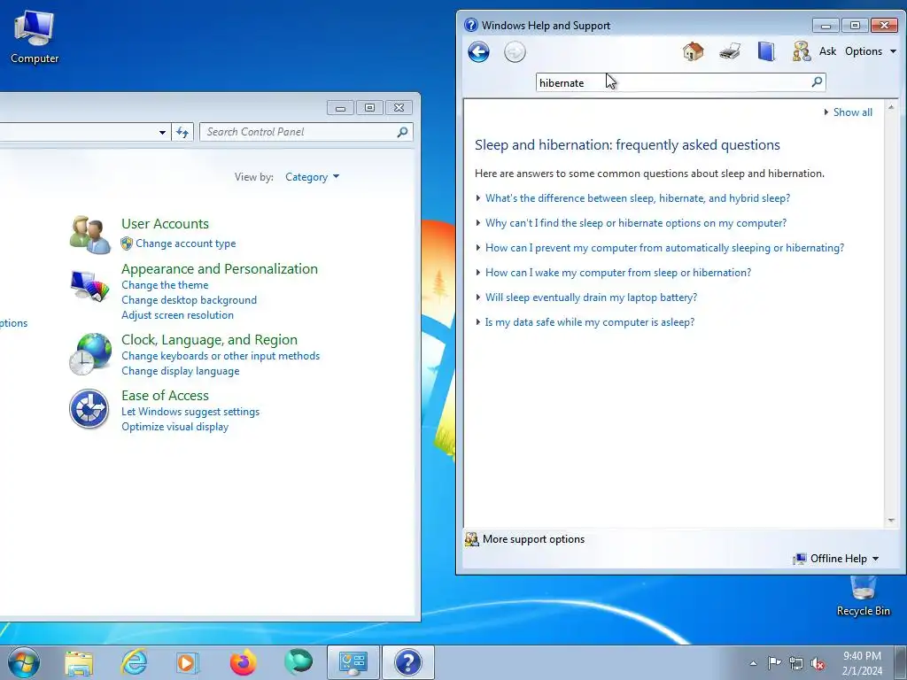Open Change desktop background link
The width and height of the screenshot is (907, 680).
(189, 300)
